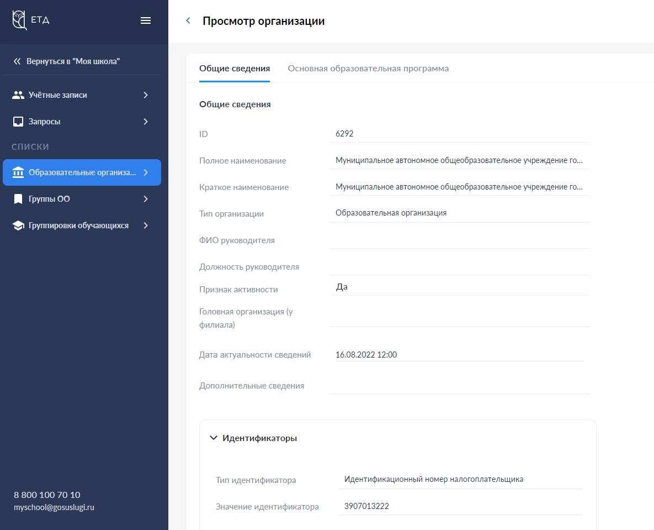Click the СПИСКИ section label

(30, 147)
